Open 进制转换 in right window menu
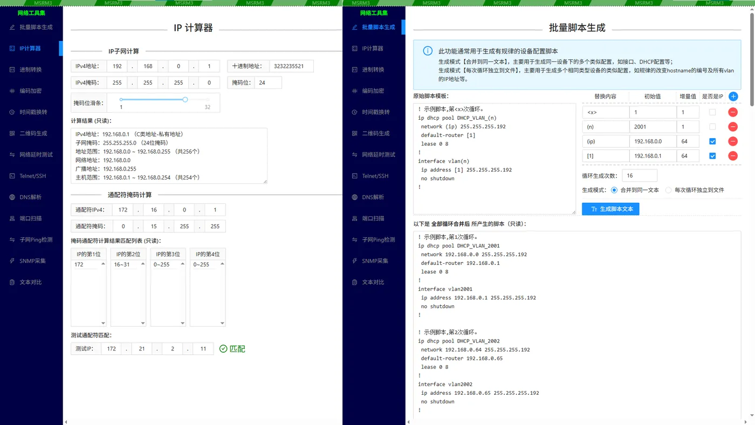This screenshot has width=755, height=425. (374, 70)
